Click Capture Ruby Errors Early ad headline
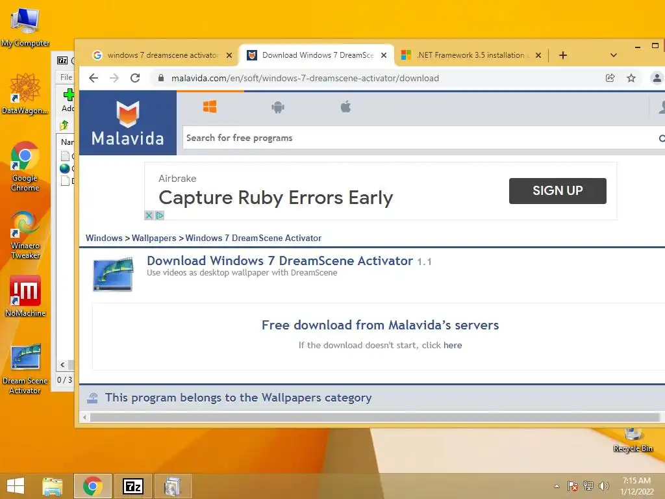Image resolution: width=665 pixels, height=499 pixels. tap(275, 198)
